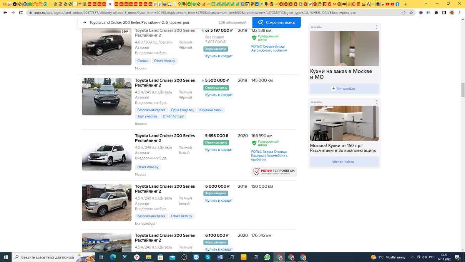The height and width of the screenshot is (262, 465).
Task: Click Хорошая цена badge on 6 000 000 ₽ listing
Action: (216, 193)
